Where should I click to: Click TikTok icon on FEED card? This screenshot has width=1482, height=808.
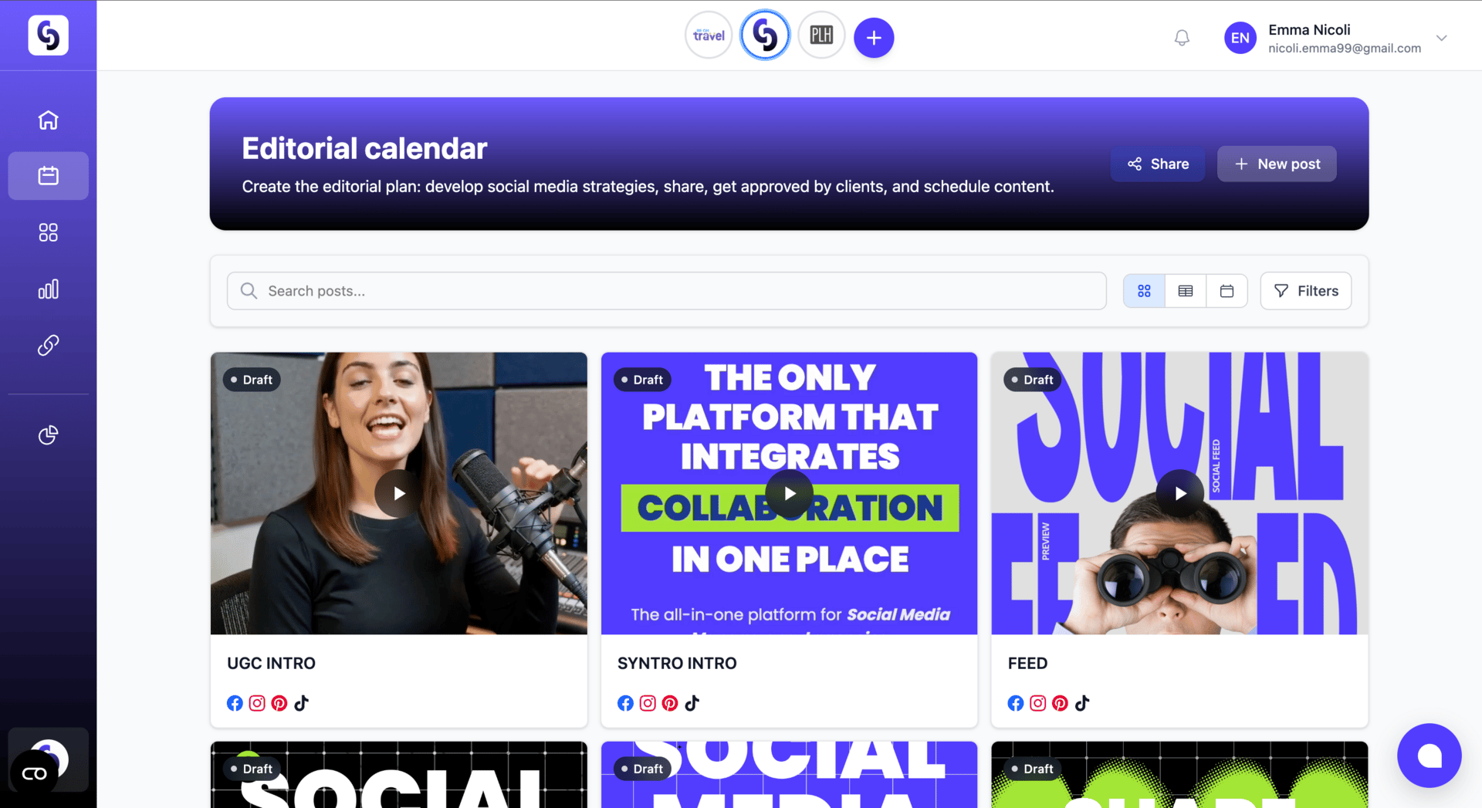tap(1082, 703)
